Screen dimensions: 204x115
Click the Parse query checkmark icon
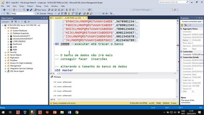tap(59, 13)
